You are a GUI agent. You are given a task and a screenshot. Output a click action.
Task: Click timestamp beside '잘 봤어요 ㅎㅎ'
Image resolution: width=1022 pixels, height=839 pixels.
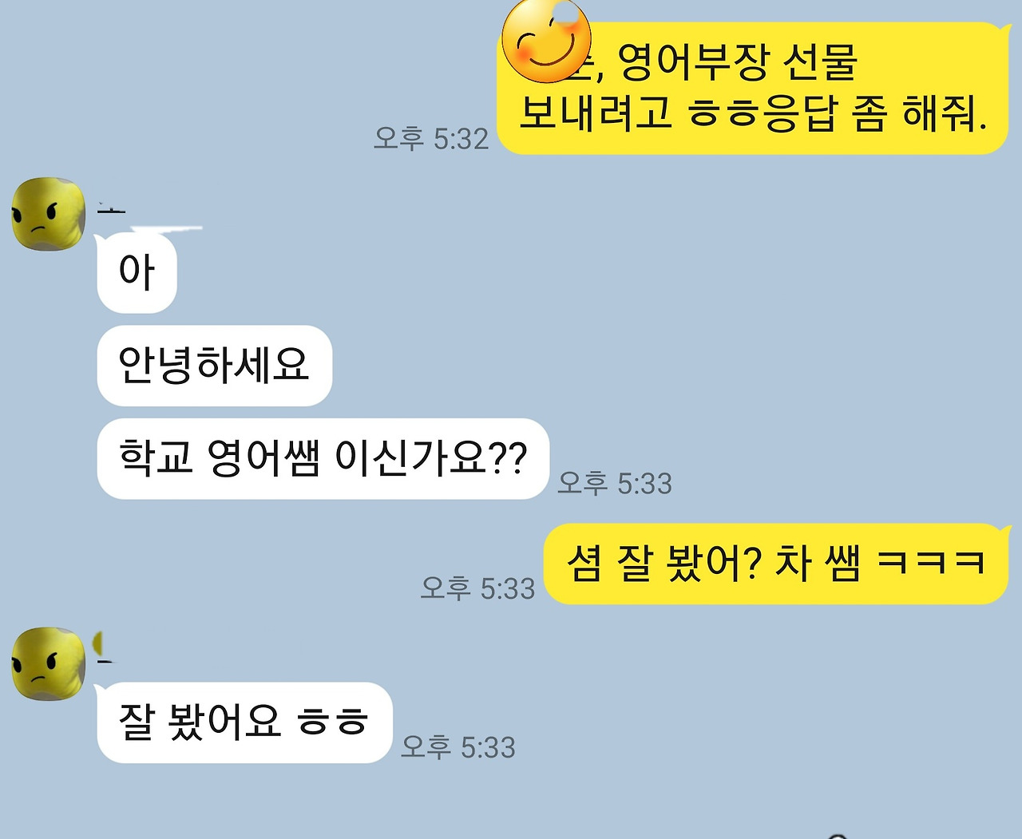pyautogui.click(x=458, y=747)
